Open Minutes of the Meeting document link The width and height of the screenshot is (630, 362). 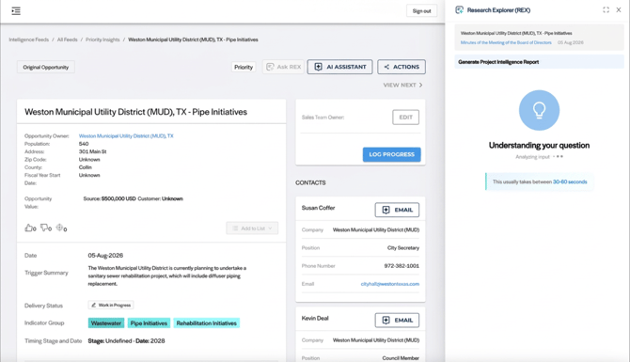click(506, 42)
